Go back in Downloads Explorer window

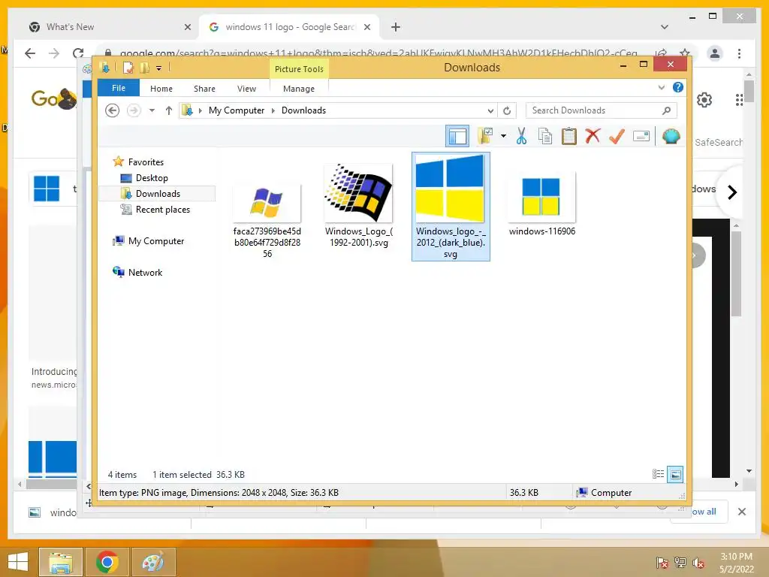click(x=113, y=110)
